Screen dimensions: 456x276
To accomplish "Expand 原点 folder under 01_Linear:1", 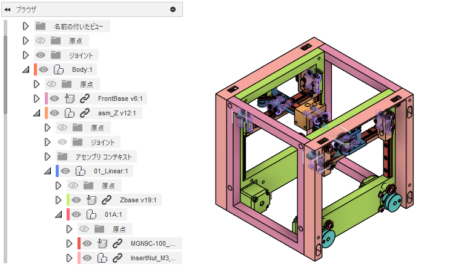I will pyautogui.click(x=58, y=185).
